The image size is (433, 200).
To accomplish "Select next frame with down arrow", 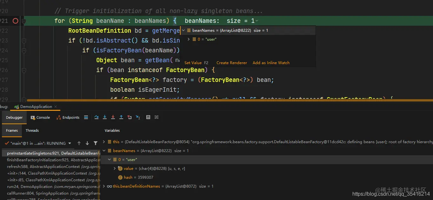I will pos(87,143).
